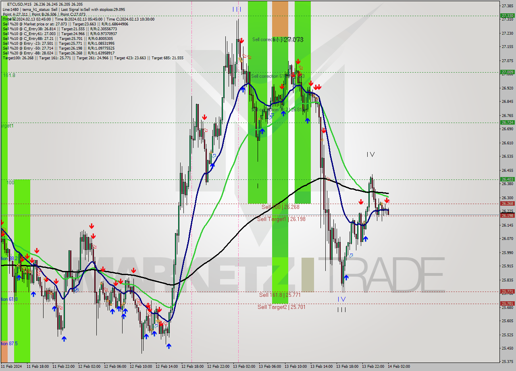516x371 pixels.
Task: Select red price tag 25.701
Action: click(x=507, y=303)
